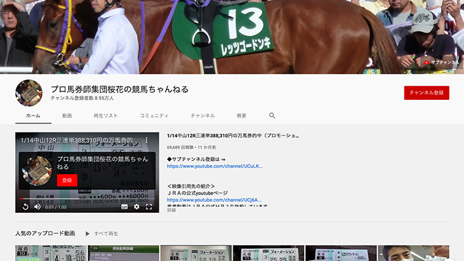Click the subscriber count 8.95万人 text
This screenshot has height=261, width=464.
point(82,98)
